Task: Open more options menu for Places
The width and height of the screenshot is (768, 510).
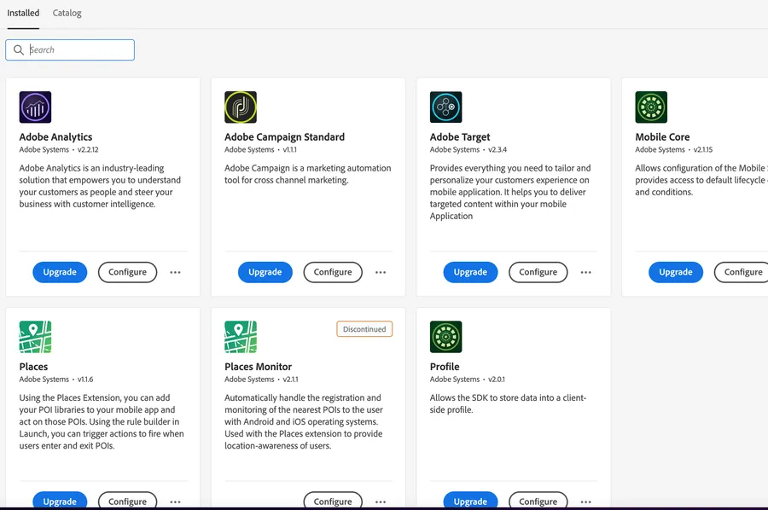Action: [175, 501]
